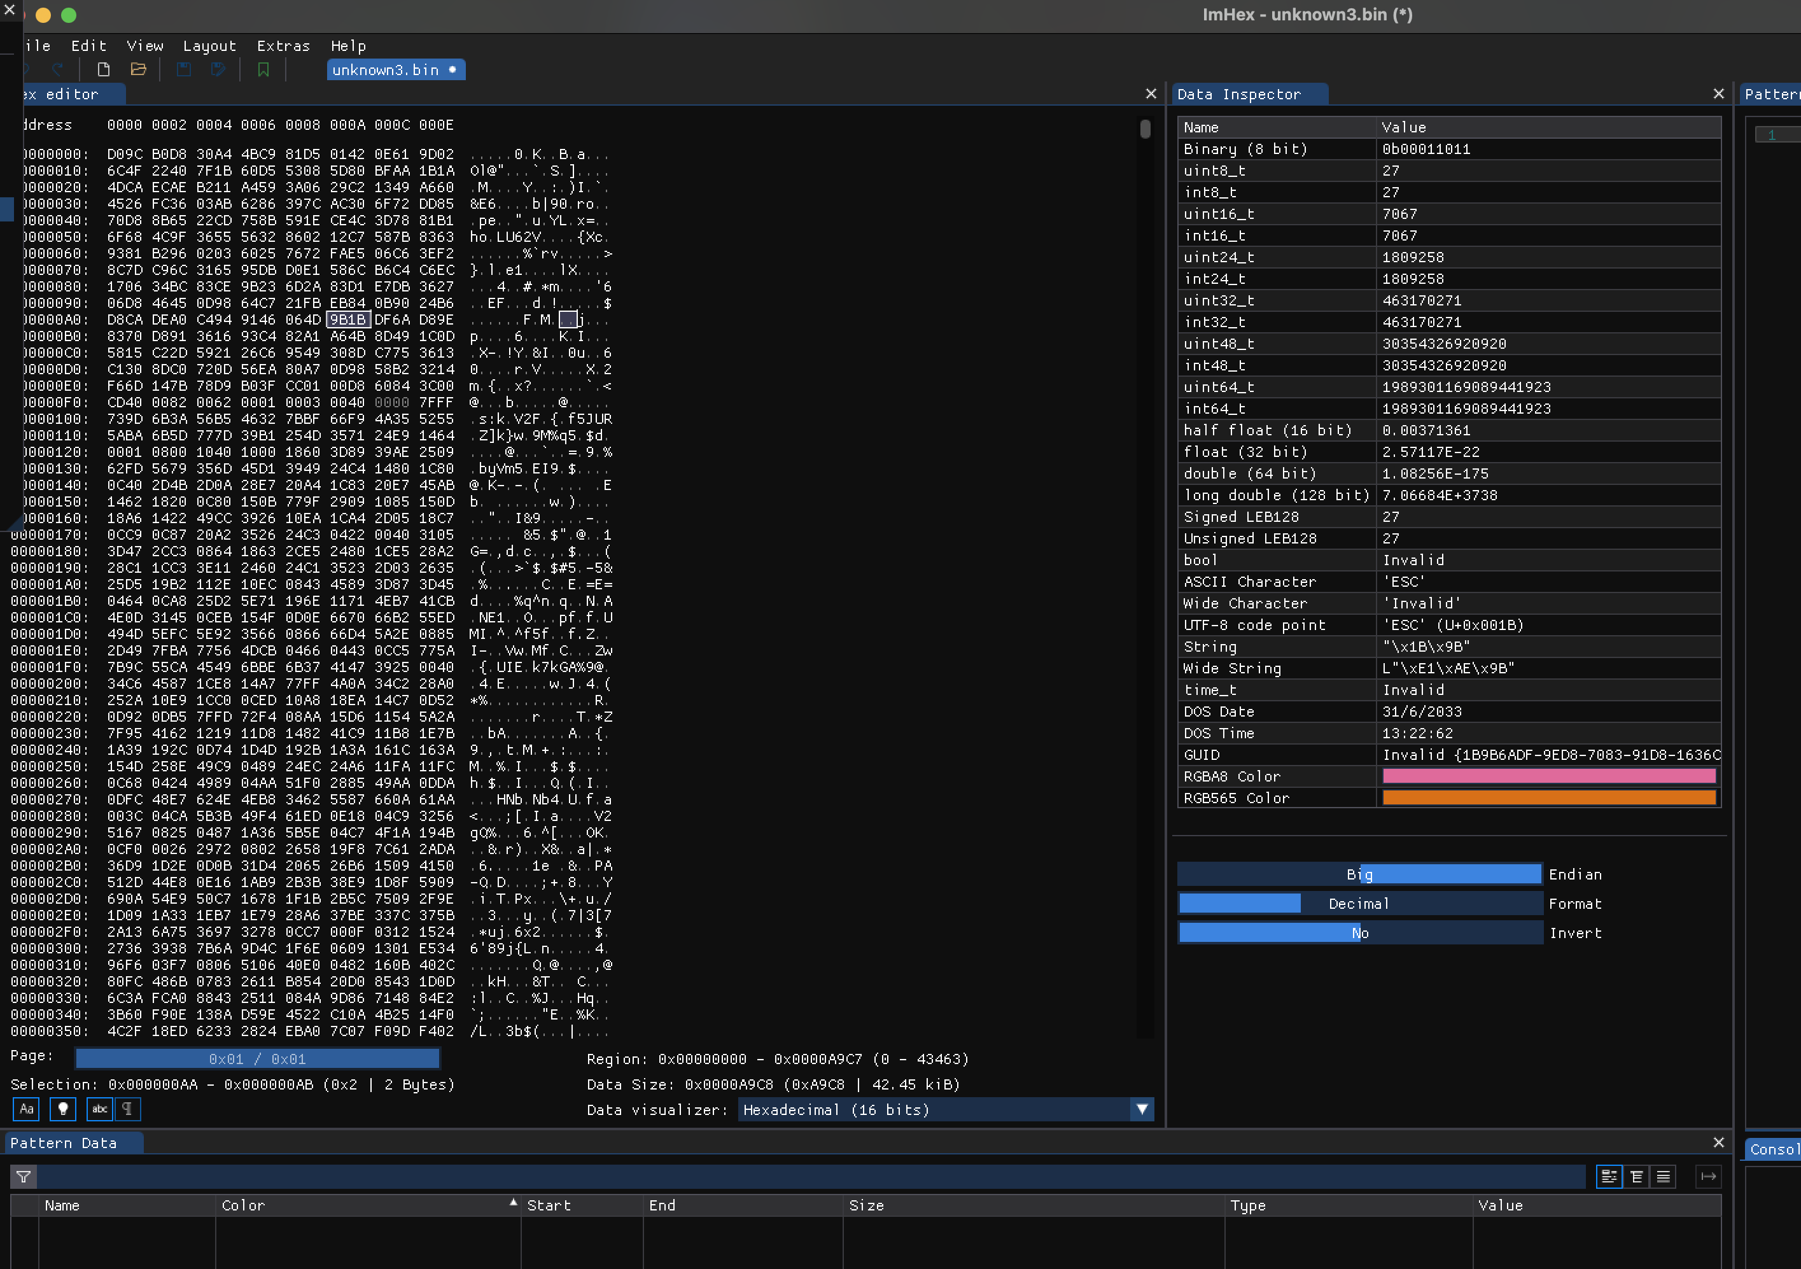Click the RGBA8 Color pink swatch
Screen dimensions: 1801x1269
pos(1549,776)
